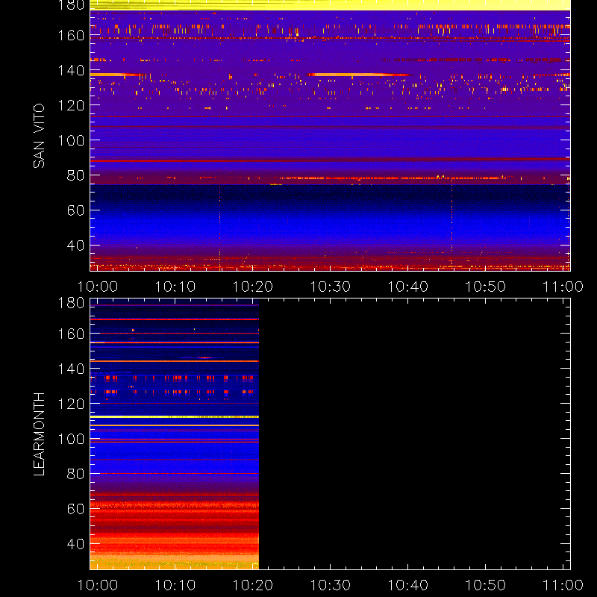
Task: Choose 10:50 time label under Learmonth plot
Action: (486, 585)
